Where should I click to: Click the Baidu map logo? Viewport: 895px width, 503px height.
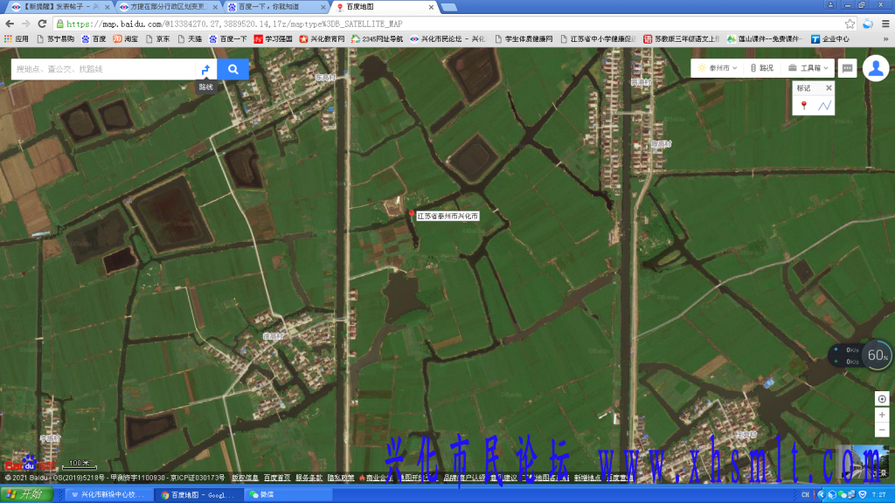[x=30, y=464]
